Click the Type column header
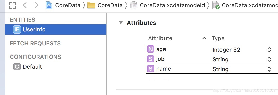This screenshot has width=278, height=95. (x=218, y=38)
